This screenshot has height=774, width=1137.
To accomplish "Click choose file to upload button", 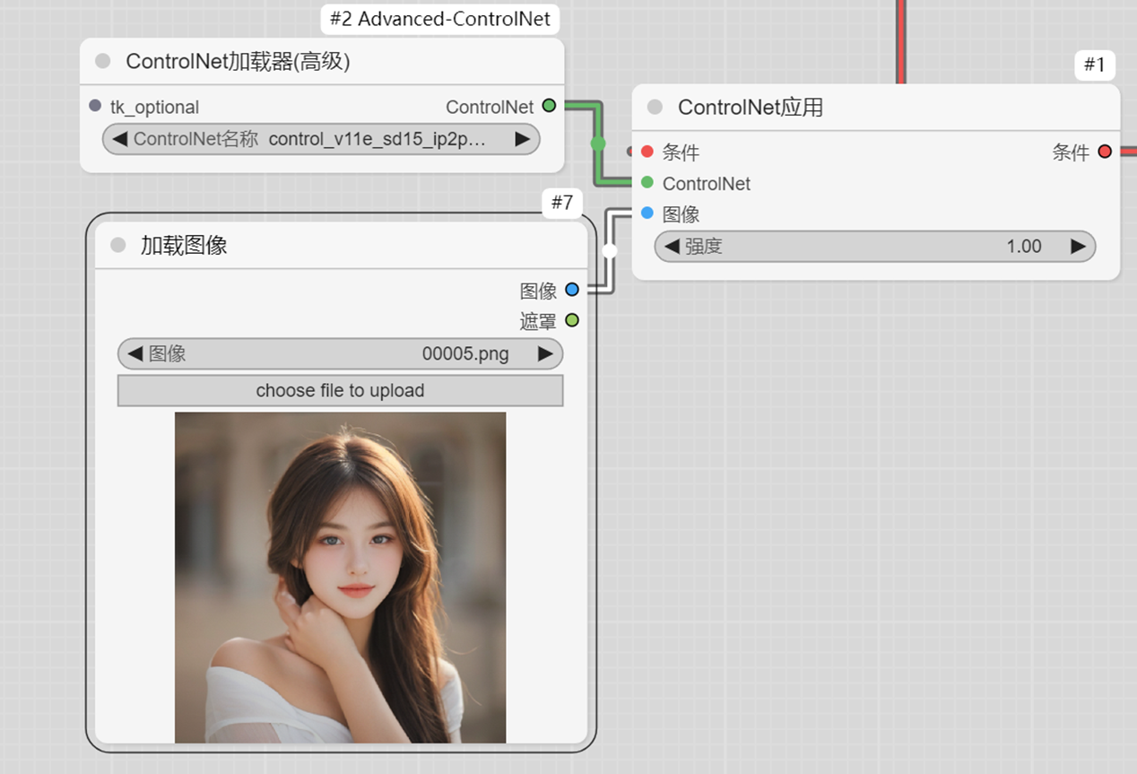I will 340,390.
